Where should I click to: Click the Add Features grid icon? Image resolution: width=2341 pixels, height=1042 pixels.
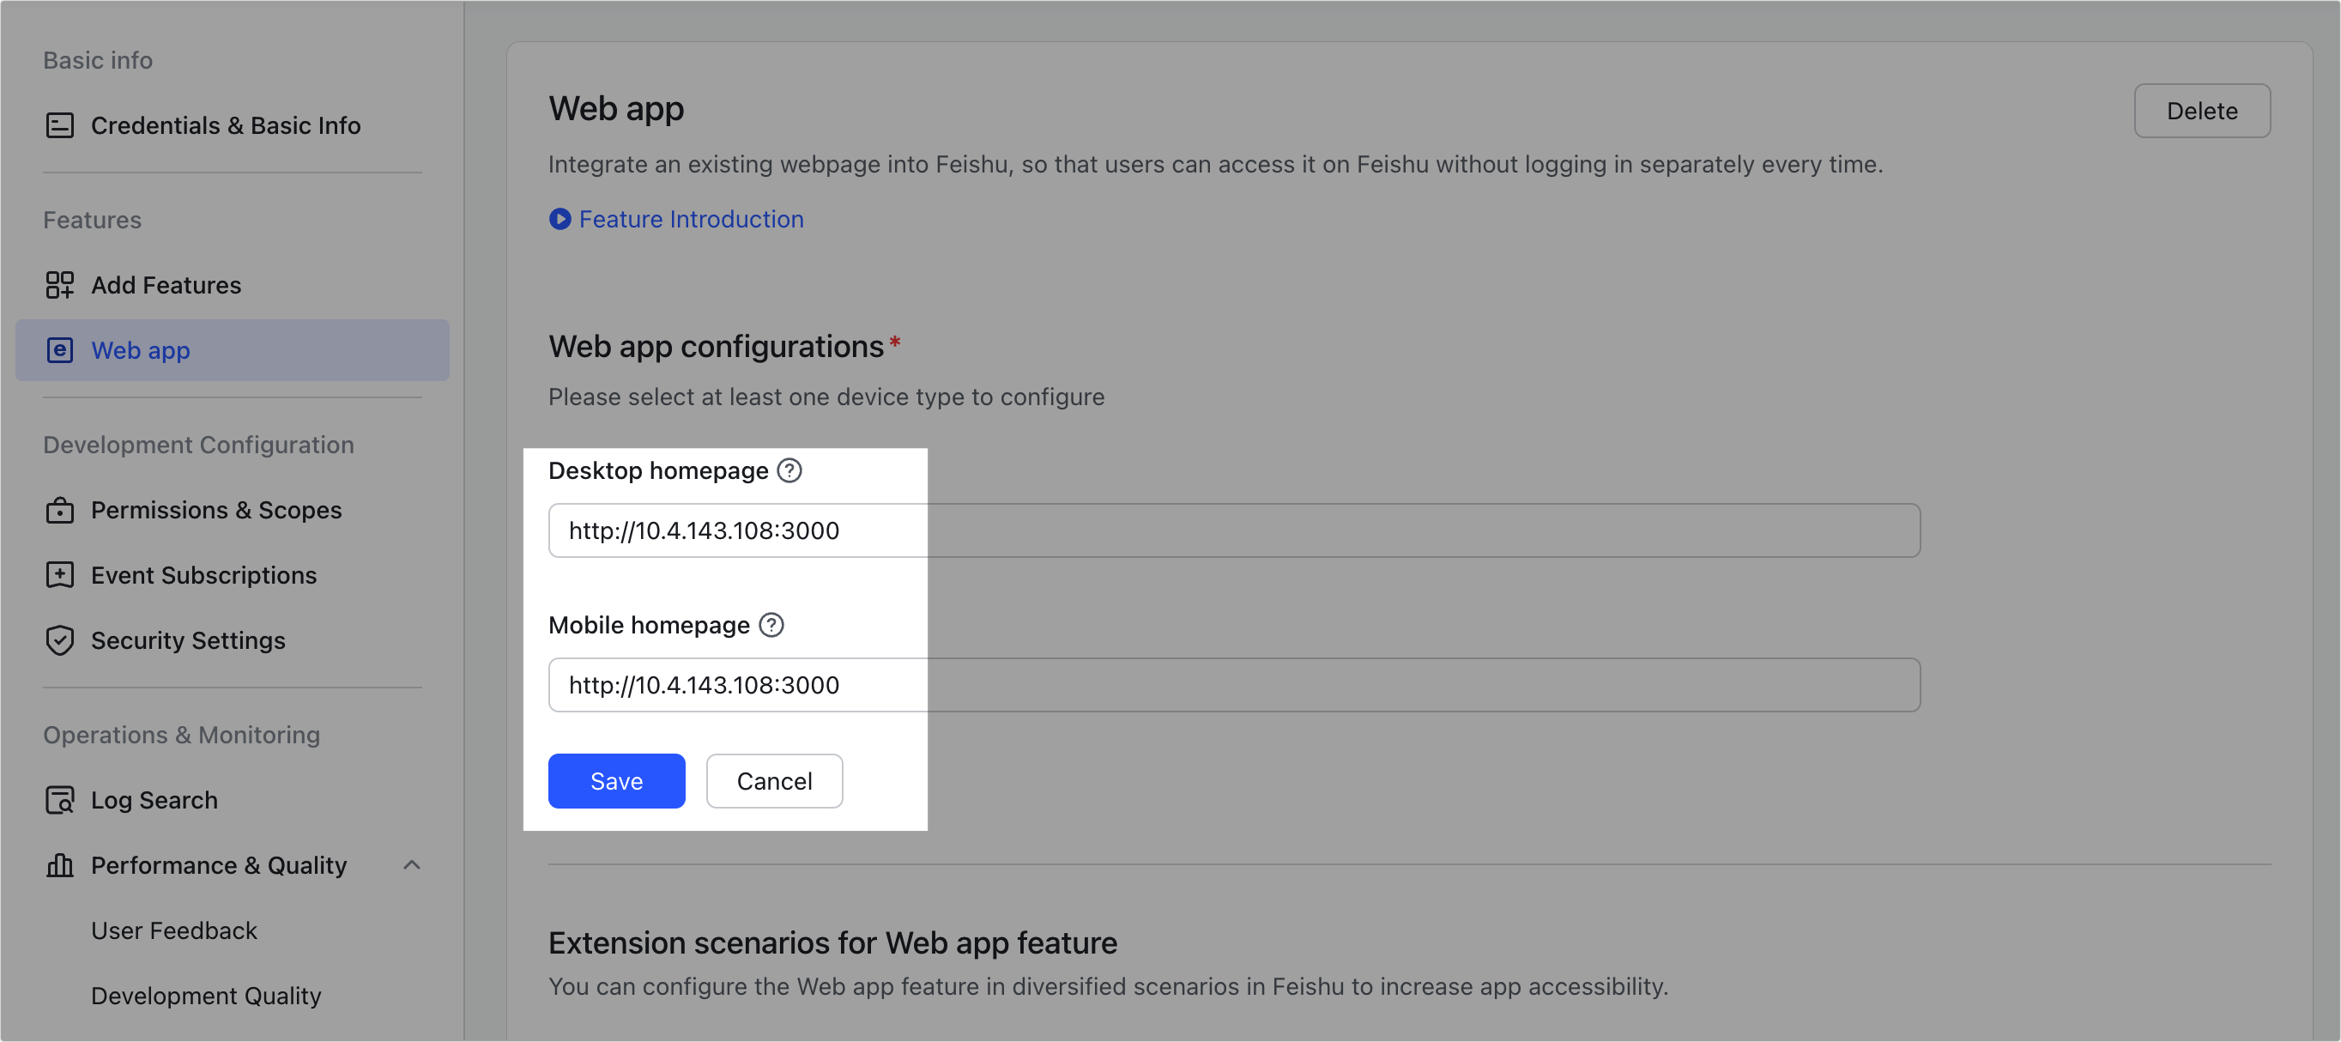pyautogui.click(x=60, y=285)
